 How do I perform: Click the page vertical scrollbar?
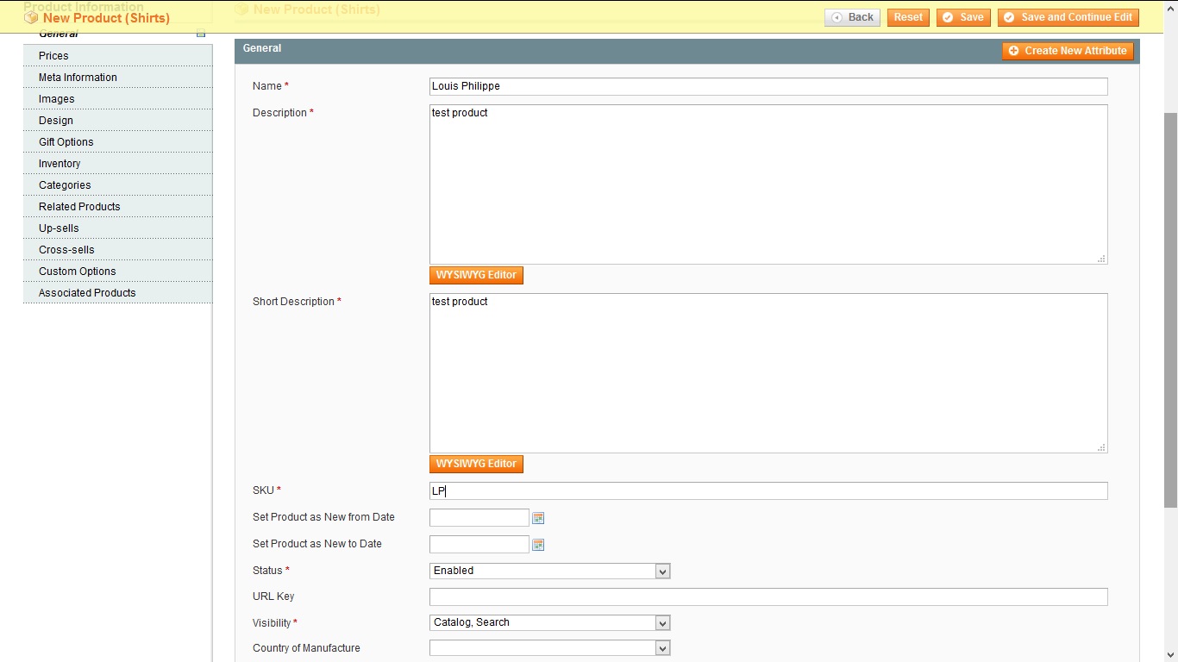pos(1171,310)
